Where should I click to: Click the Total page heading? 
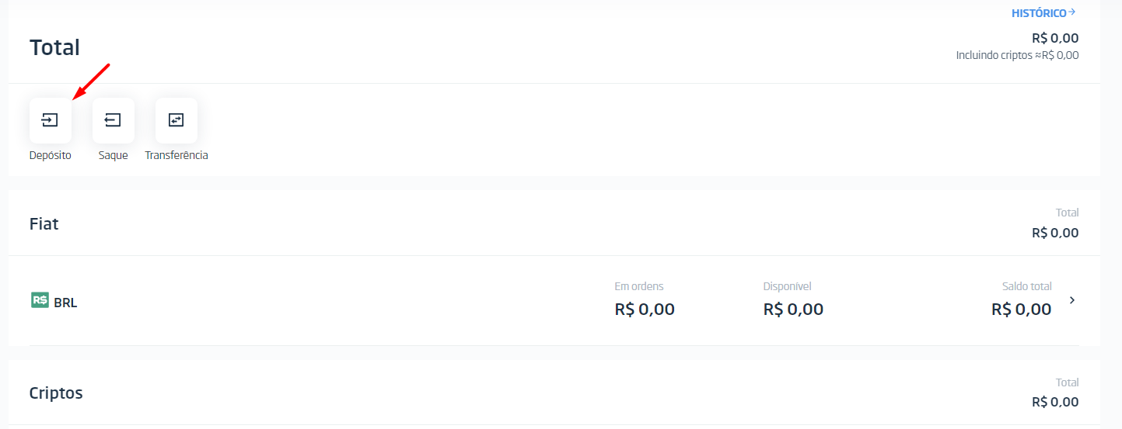54,47
